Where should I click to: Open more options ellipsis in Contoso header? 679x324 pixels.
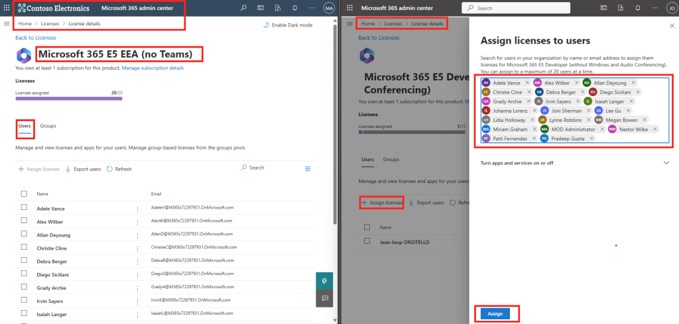pyautogui.click(x=312, y=8)
